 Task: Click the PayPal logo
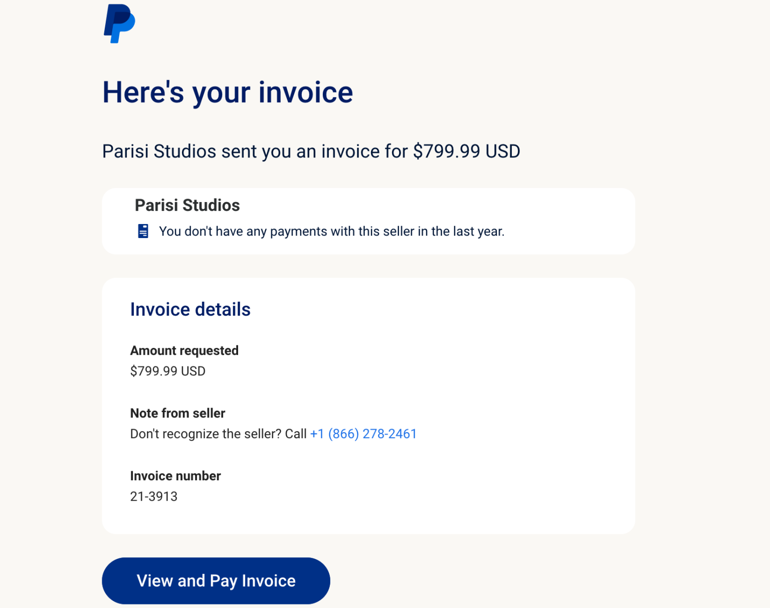pyautogui.click(x=119, y=23)
